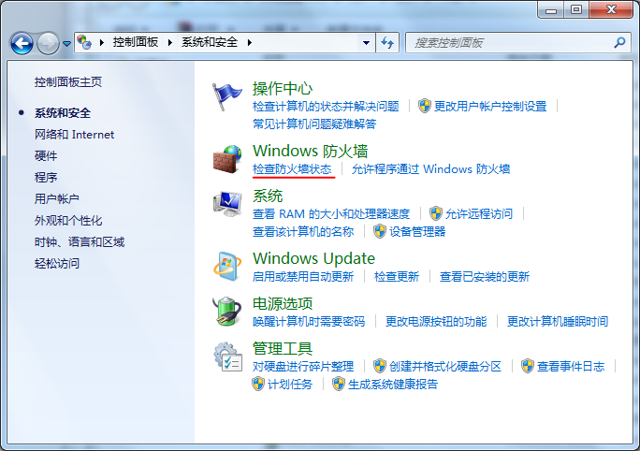Select 控制面板 breadcrumb segment
This screenshot has height=451, width=640.
tap(136, 42)
